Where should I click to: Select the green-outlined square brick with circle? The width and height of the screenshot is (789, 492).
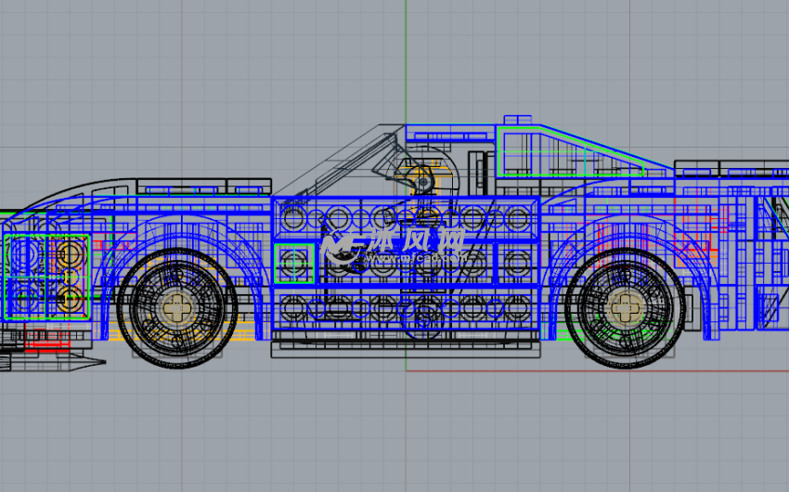pos(295,263)
